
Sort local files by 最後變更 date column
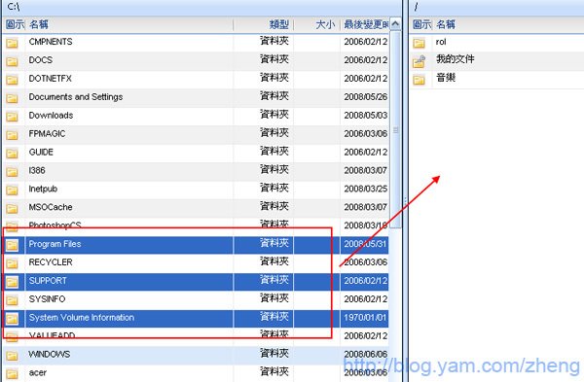(366, 25)
